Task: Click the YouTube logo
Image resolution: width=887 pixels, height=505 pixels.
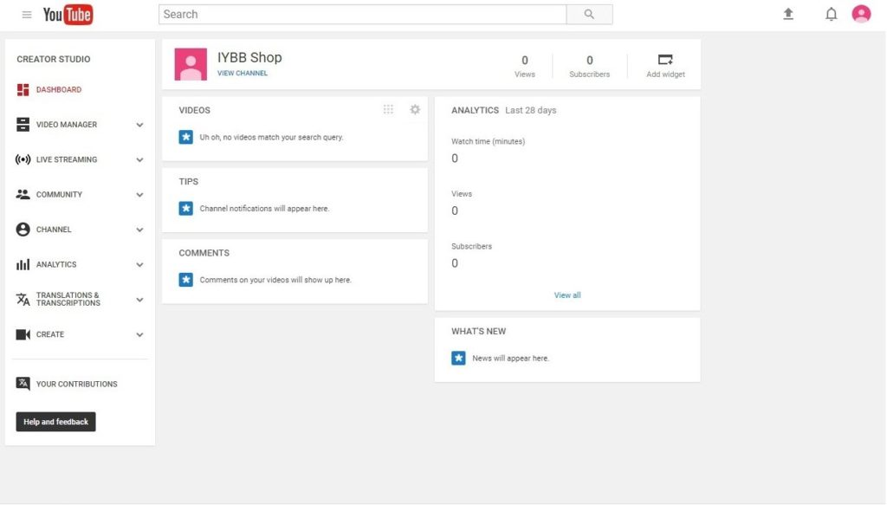Action: coord(68,15)
